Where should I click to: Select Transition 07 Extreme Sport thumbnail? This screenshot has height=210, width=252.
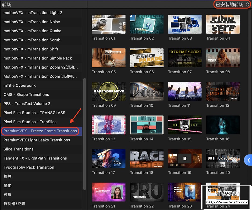click(185, 58)
